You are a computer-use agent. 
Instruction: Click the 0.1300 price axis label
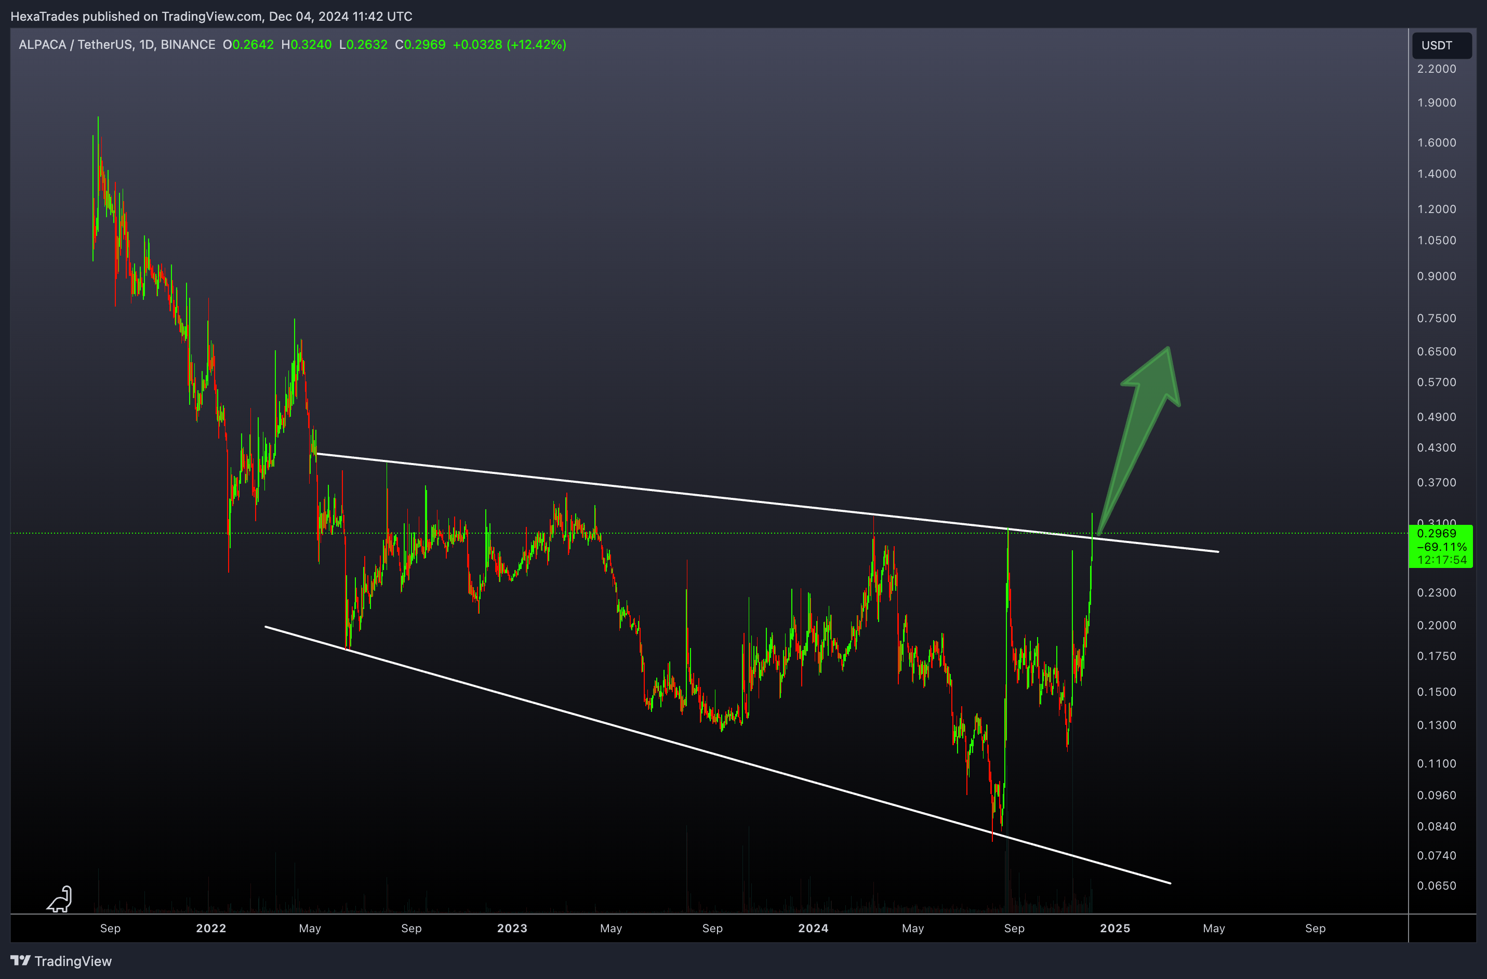(1437, 725)
